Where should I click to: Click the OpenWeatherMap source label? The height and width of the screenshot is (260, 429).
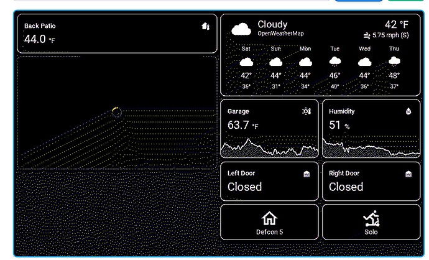tap(280, 34)
